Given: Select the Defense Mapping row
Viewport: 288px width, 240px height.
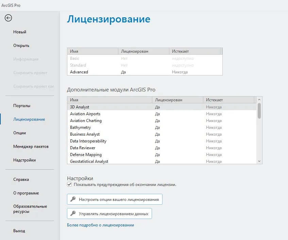Looking at the screenshot, I should pyautogui.click(x=162, y=155).
